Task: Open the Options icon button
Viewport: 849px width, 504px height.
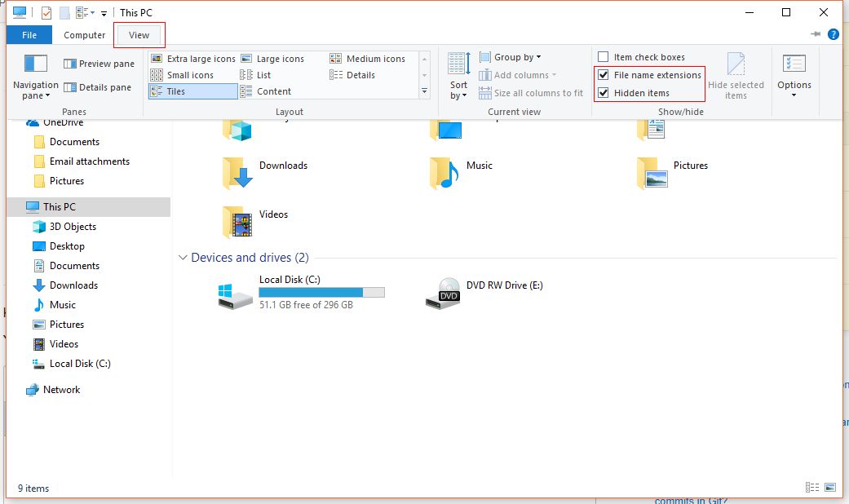Action: (794, 64)
